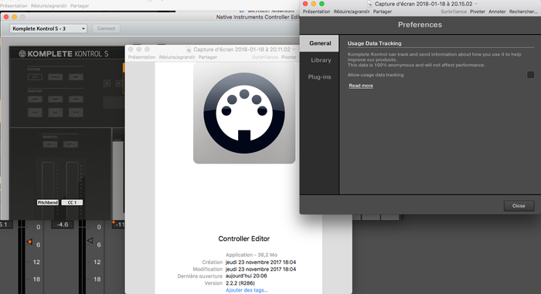Open the Plug-ins preferences tab
This screenshot has height=294, width=541.
point(319,77)
